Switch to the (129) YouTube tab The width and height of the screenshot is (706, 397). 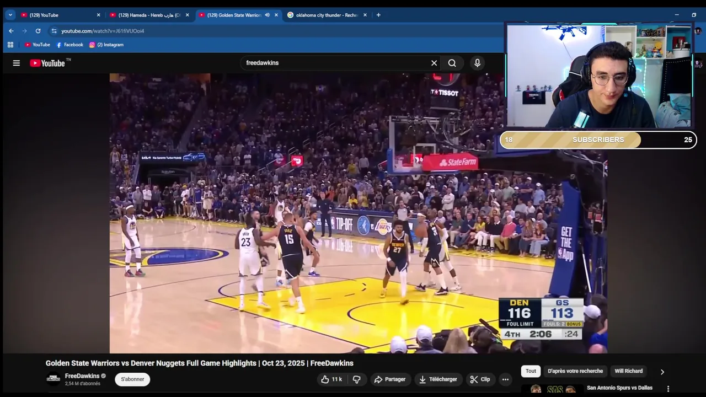tap(60, 15)
